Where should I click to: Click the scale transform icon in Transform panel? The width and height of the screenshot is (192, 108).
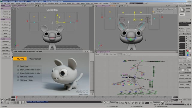[190, 37]
